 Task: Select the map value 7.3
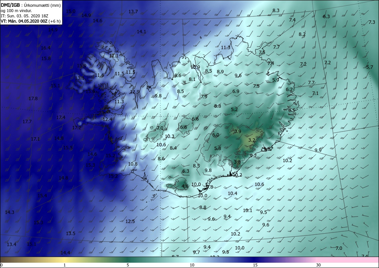[372, 22]
